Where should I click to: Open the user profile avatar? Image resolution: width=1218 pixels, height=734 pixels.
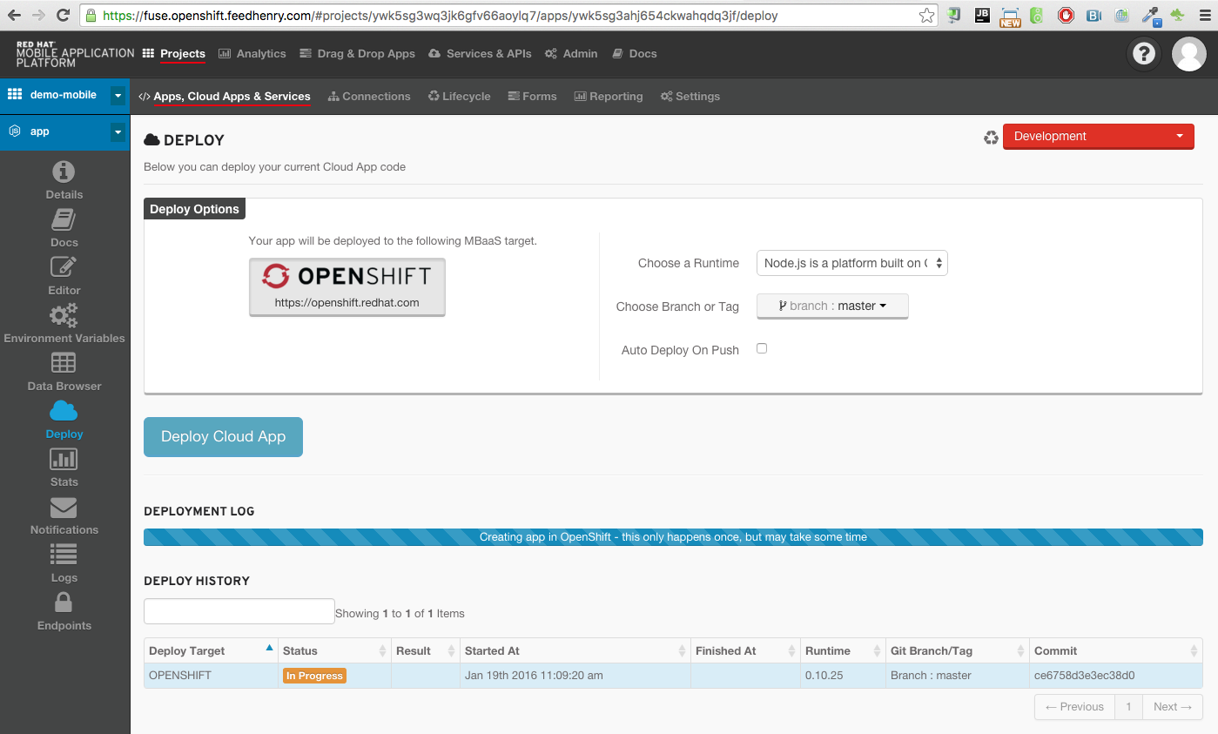[1189, 54]
